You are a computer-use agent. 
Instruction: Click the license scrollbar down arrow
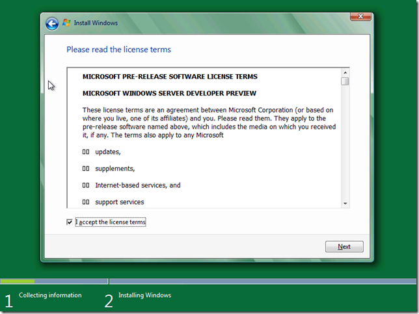point(345,203)
